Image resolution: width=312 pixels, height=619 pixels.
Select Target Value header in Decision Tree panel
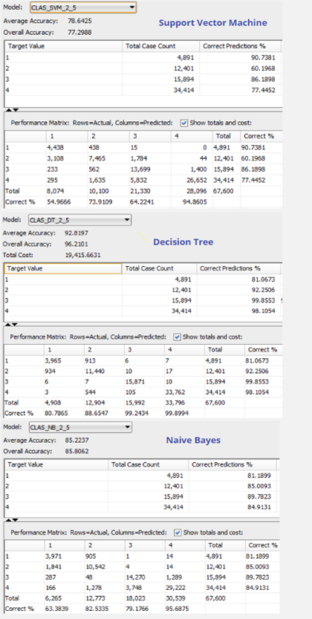tap(62, 268)
